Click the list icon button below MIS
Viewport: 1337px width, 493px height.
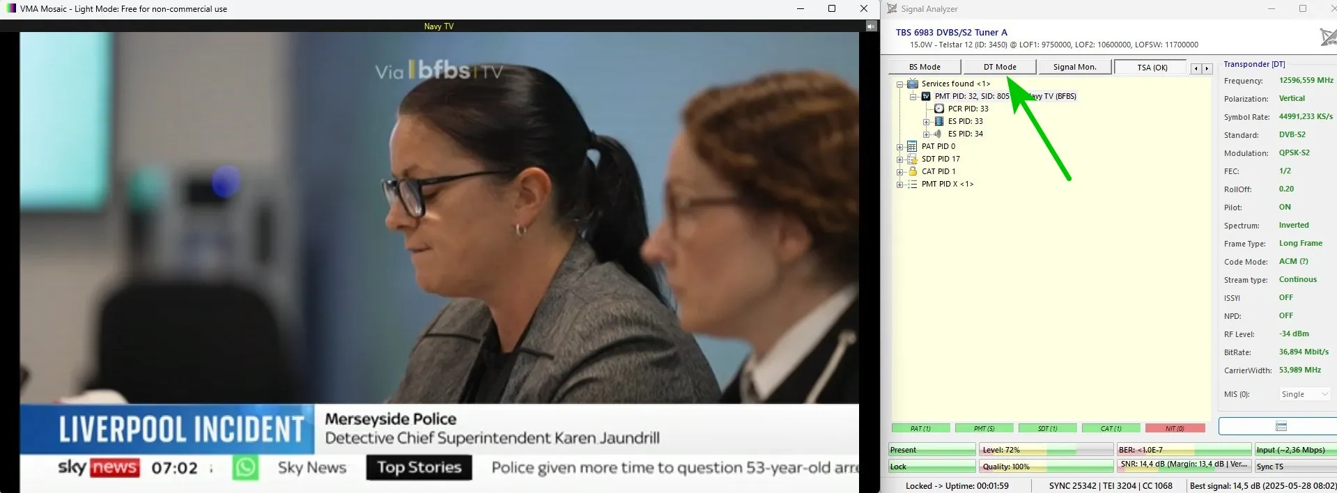click(1281, 426)
